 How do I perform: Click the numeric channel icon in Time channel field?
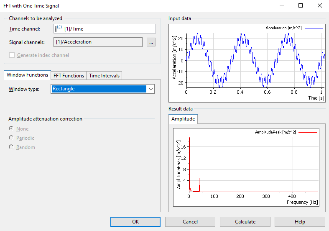59,28
